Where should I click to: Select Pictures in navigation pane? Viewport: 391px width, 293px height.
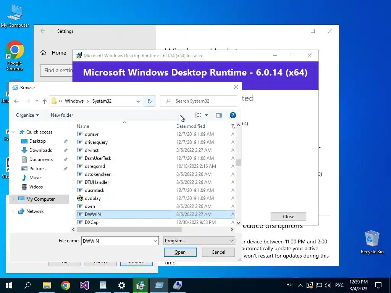coord(37,169)
